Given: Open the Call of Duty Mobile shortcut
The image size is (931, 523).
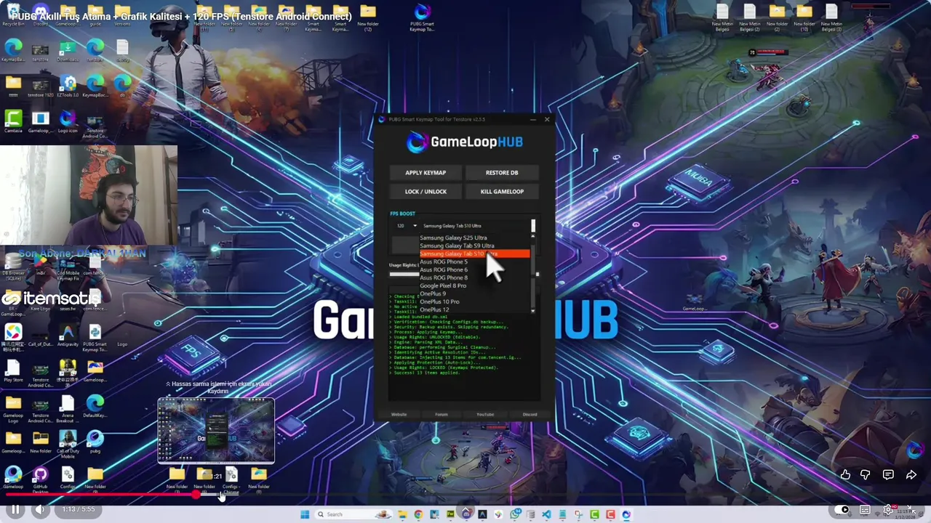Looking at the screenshot, I should [68, 445].
